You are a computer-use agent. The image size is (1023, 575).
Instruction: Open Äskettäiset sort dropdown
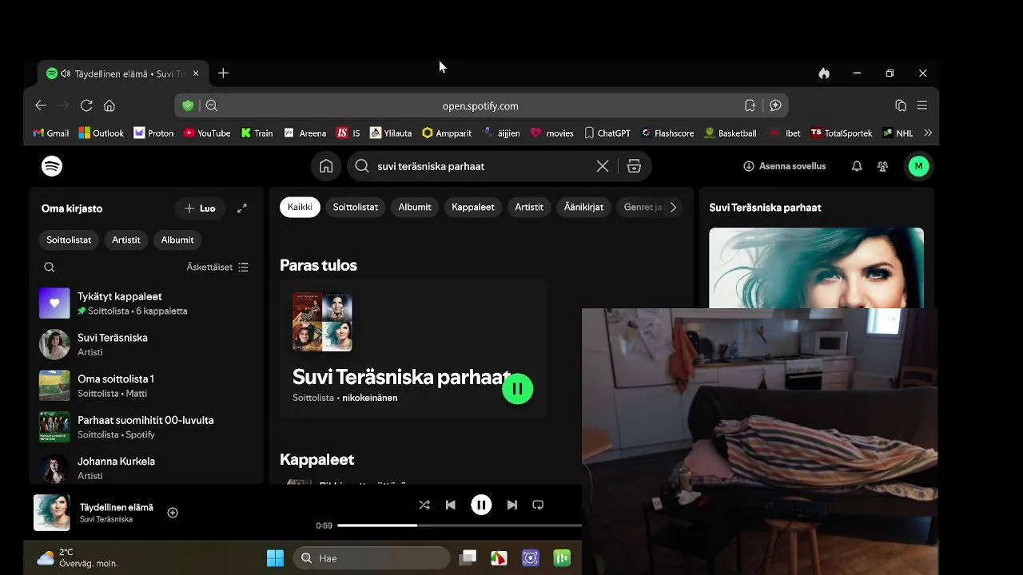click(217, 268)
